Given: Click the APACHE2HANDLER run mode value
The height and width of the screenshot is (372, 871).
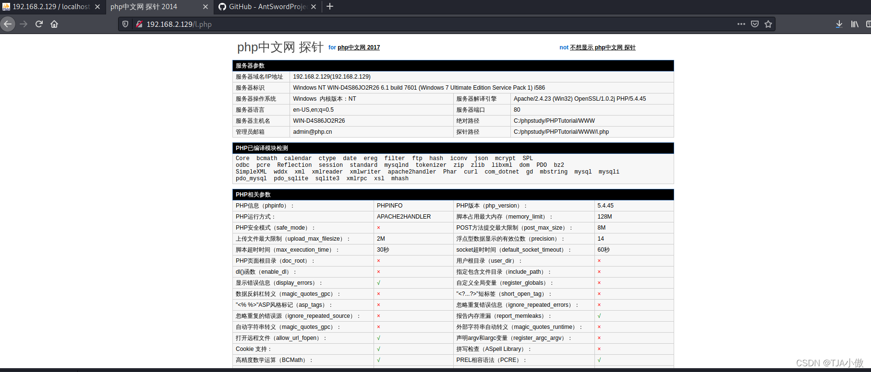Looking at the screenshot, I should 404,217.
